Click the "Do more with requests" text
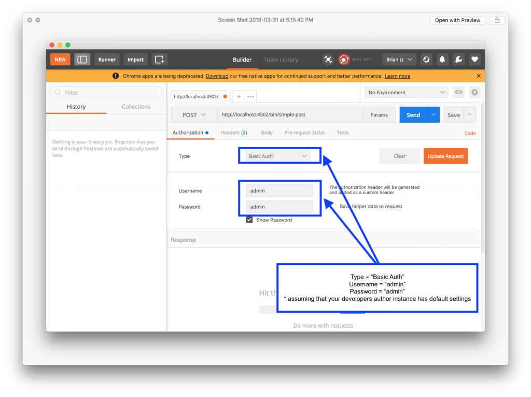Viewport: 531px width, 397px height. [323, 325]
